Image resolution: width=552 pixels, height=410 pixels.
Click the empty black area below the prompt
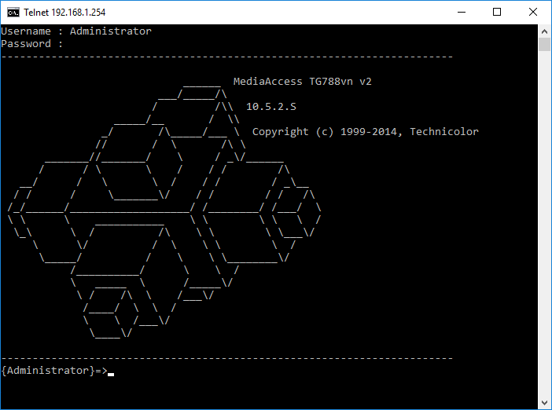[267, 393]
